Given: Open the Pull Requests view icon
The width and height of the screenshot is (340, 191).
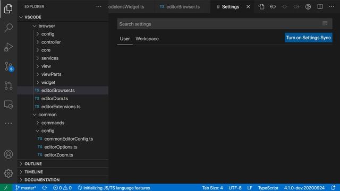Looking at the screenshot, I should click(x=8, y=85).
